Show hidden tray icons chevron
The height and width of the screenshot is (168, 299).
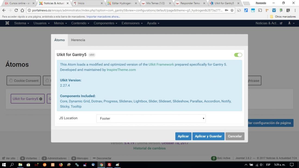click(x=246, y=165)
